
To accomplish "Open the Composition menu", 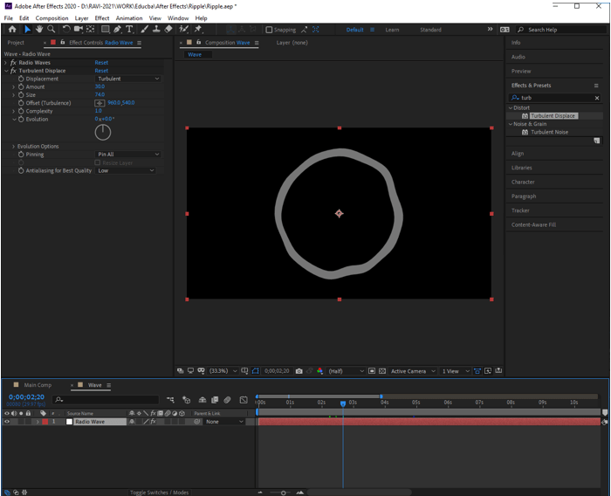I will coord(51,18).
